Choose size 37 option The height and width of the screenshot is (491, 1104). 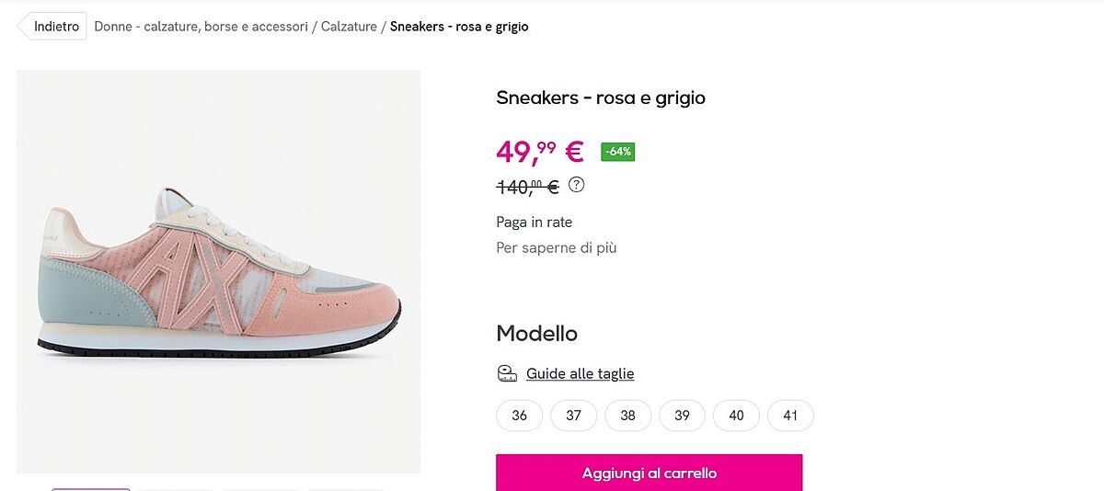[x=574, y=416]
